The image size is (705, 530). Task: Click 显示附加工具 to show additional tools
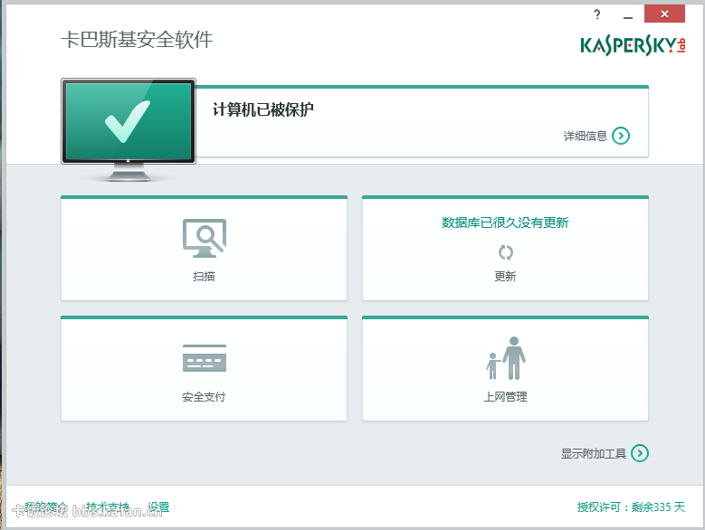point(593,454)
